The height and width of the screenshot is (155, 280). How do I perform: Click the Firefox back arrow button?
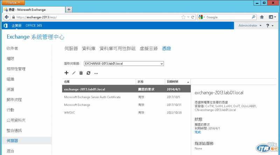point(7,17)
